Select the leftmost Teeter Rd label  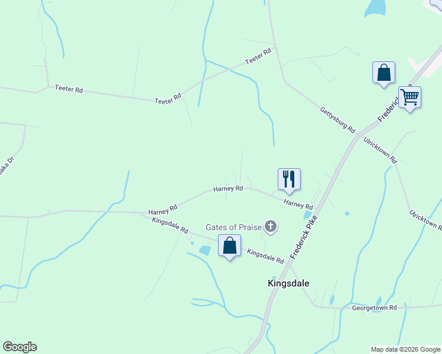(69, 88)
